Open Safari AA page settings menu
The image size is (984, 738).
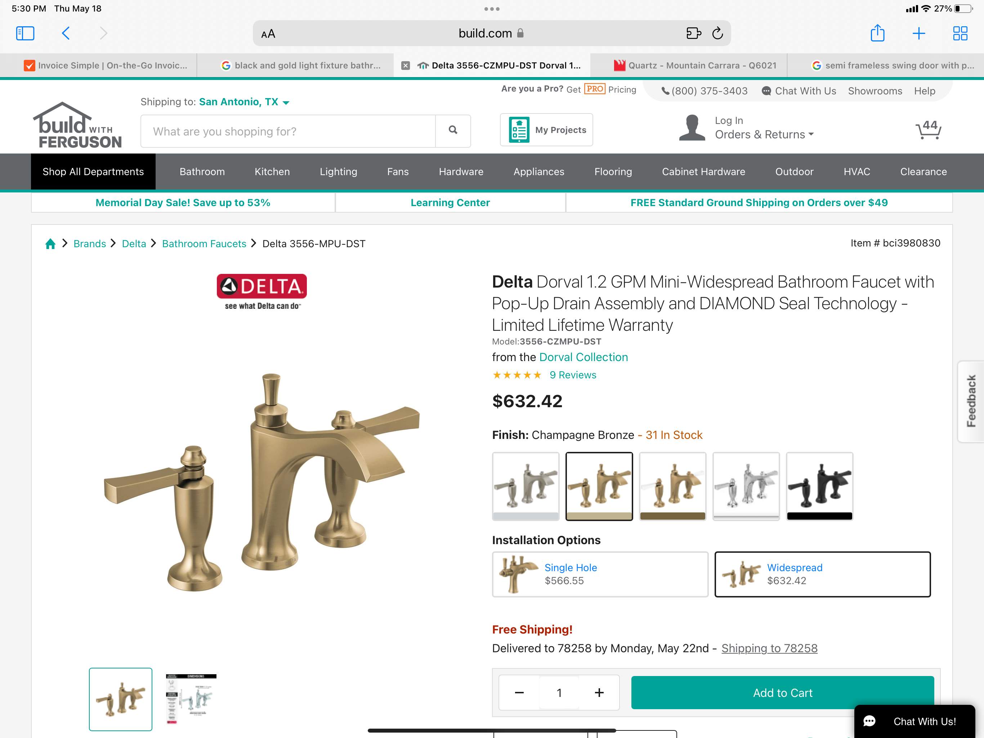tap(268, 34)
